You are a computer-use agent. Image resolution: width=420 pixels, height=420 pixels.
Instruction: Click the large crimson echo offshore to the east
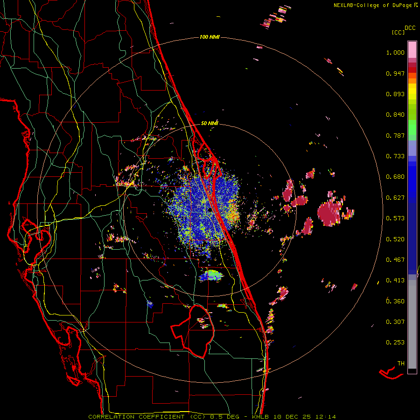point(329,213)
